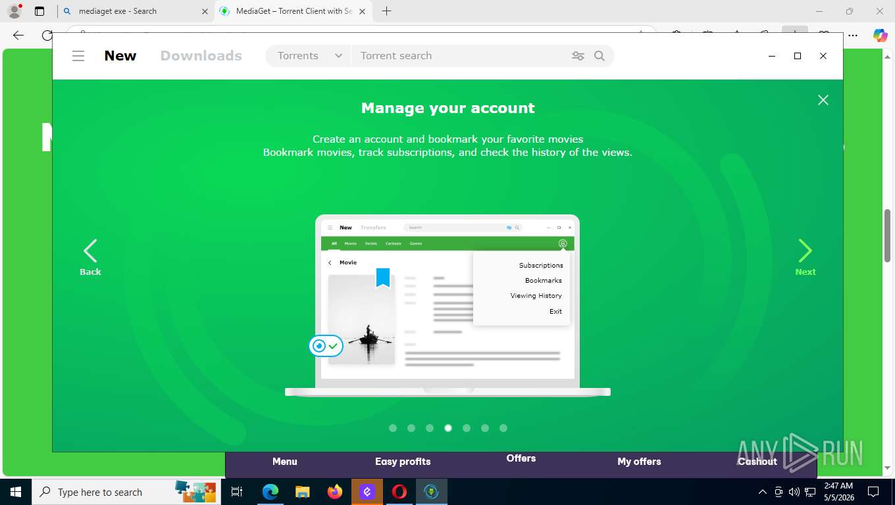
Task: Open the Edge tab actions menu icon
Action: tap(39, 11)
